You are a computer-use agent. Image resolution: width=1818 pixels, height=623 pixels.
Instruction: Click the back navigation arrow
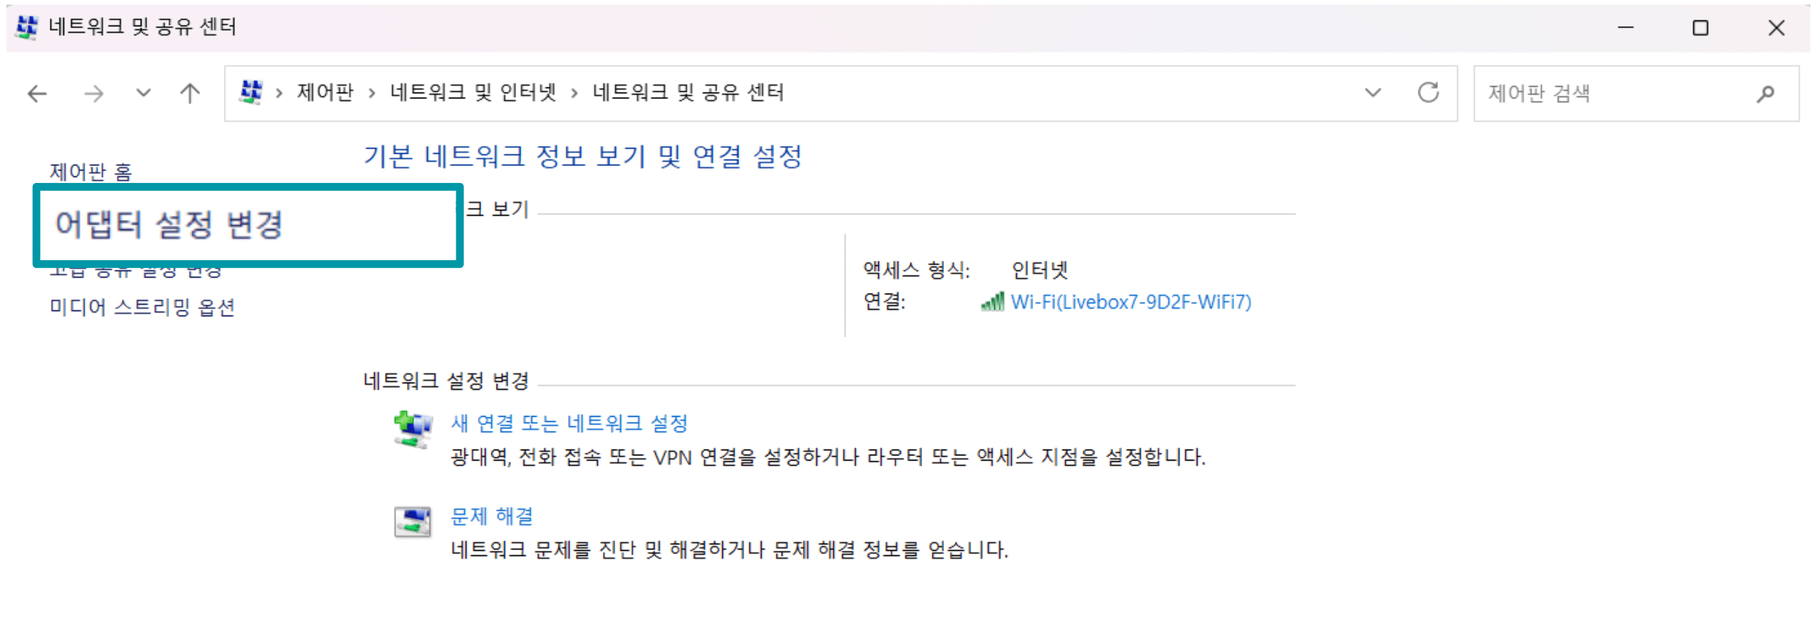(37, 93)
